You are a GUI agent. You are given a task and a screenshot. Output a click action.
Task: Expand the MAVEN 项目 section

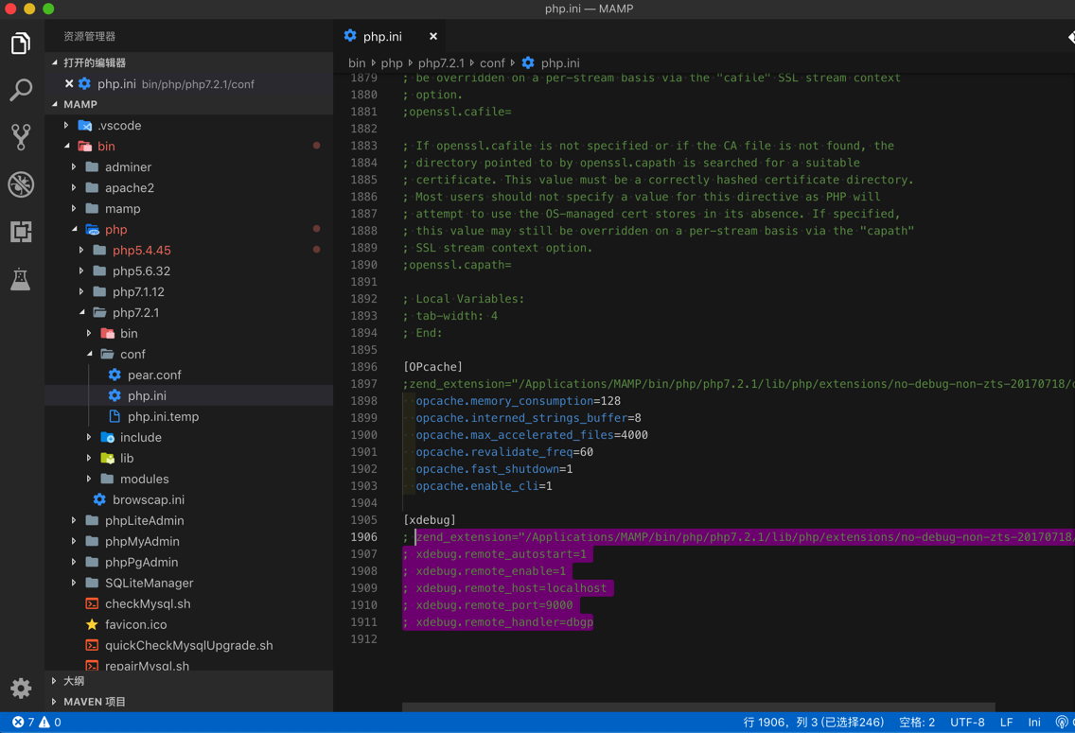94,702
